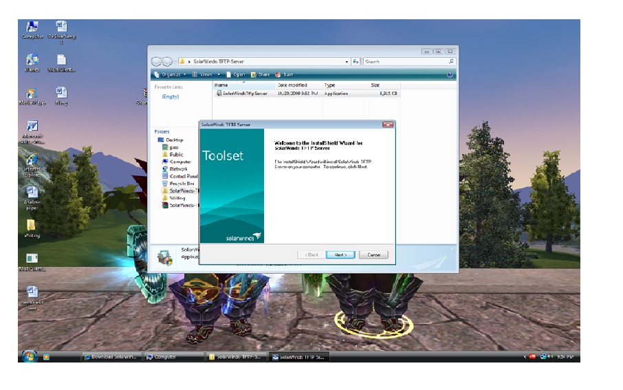The image size is (623, 390).
Task: Open the Organize menu
Action: click(171, 75)
